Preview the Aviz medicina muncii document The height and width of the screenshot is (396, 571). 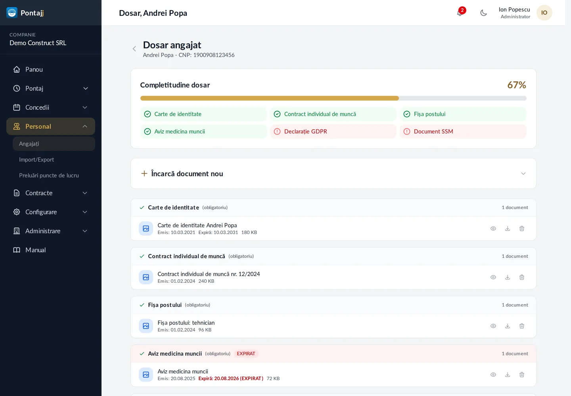(493, 375)
